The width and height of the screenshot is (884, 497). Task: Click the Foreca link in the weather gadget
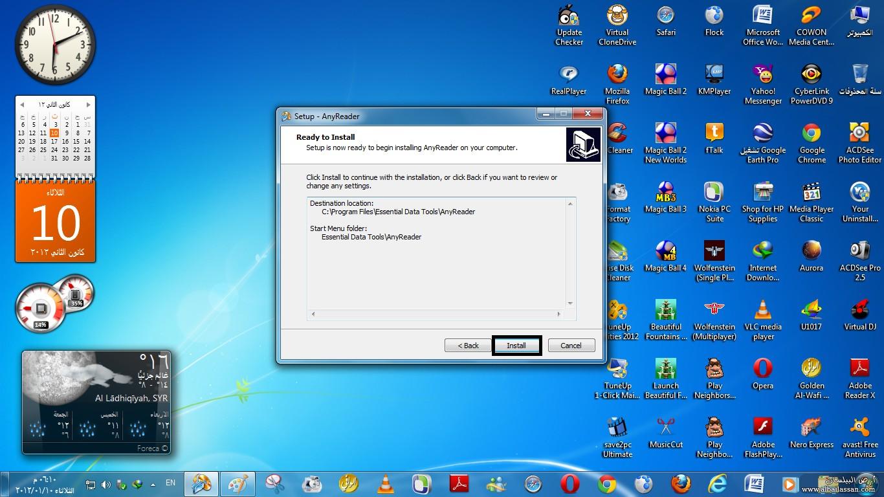click(x=152, y=448)
